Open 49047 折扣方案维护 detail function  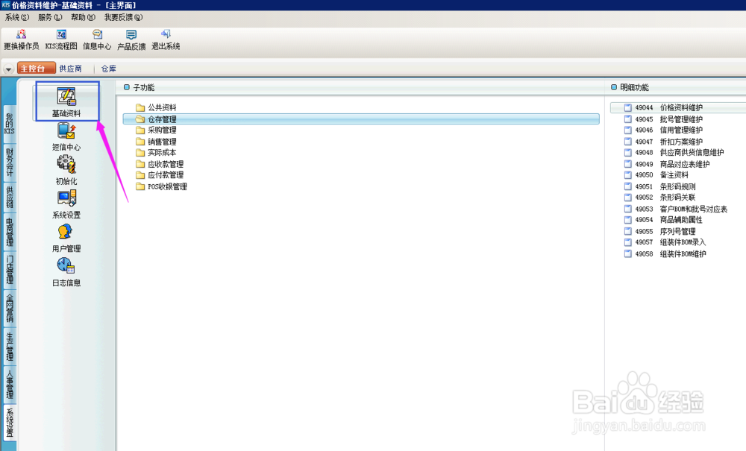[664, 142]
